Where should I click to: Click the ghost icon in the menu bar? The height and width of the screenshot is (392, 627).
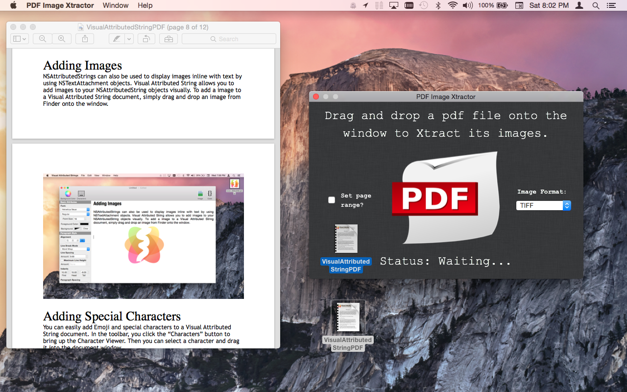(x=353, y=5)
